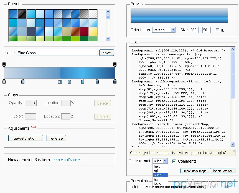Click the right opacity stop above gradient
239x193 pixels.
point(115,65)
